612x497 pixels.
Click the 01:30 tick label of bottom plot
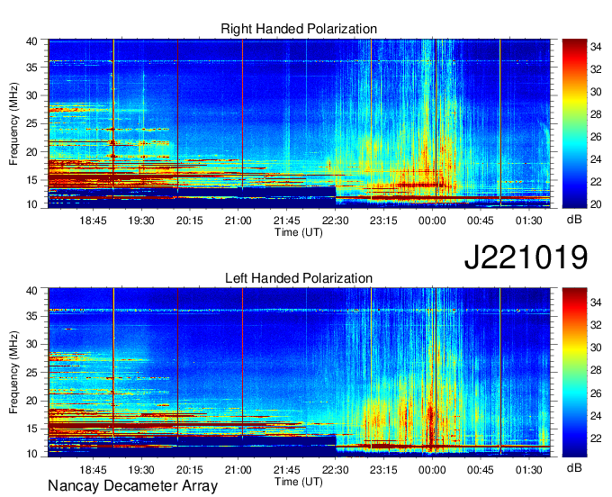[x=529, y=470]
